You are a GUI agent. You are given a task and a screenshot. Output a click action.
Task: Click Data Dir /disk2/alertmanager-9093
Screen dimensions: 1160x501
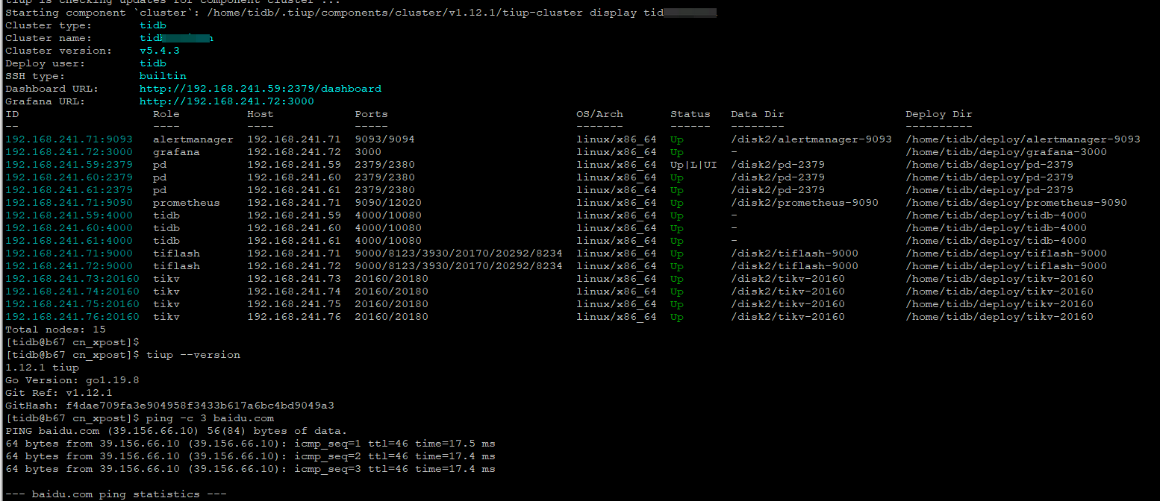(811, 139)
